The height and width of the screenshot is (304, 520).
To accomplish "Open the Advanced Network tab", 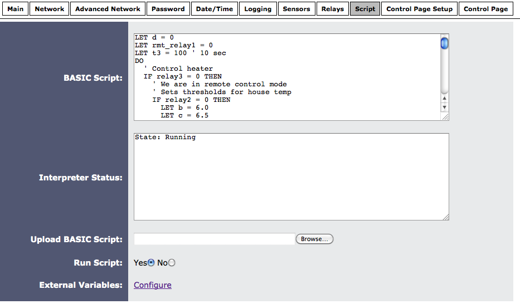I will coord(108,9).
